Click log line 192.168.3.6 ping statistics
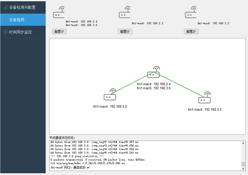This screenshot has width=248, height=175. click(x=77, y=156)
